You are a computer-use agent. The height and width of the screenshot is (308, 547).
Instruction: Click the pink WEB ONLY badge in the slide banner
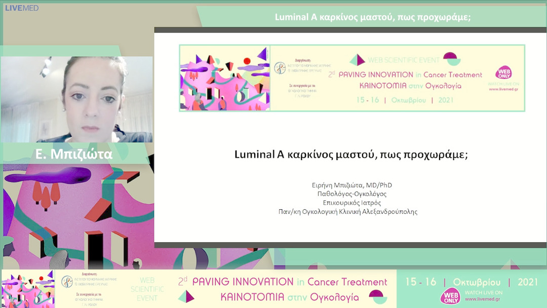[503, 72]
